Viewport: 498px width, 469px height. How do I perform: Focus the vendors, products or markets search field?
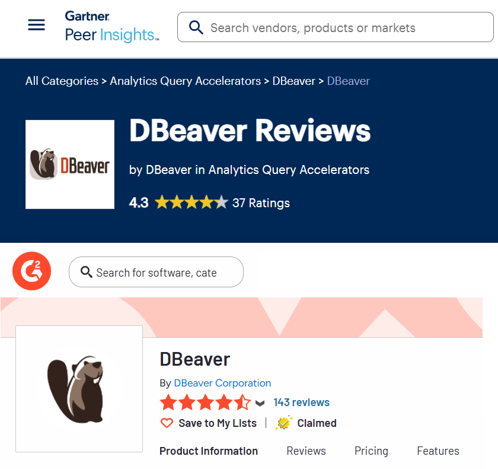point(335,27)
